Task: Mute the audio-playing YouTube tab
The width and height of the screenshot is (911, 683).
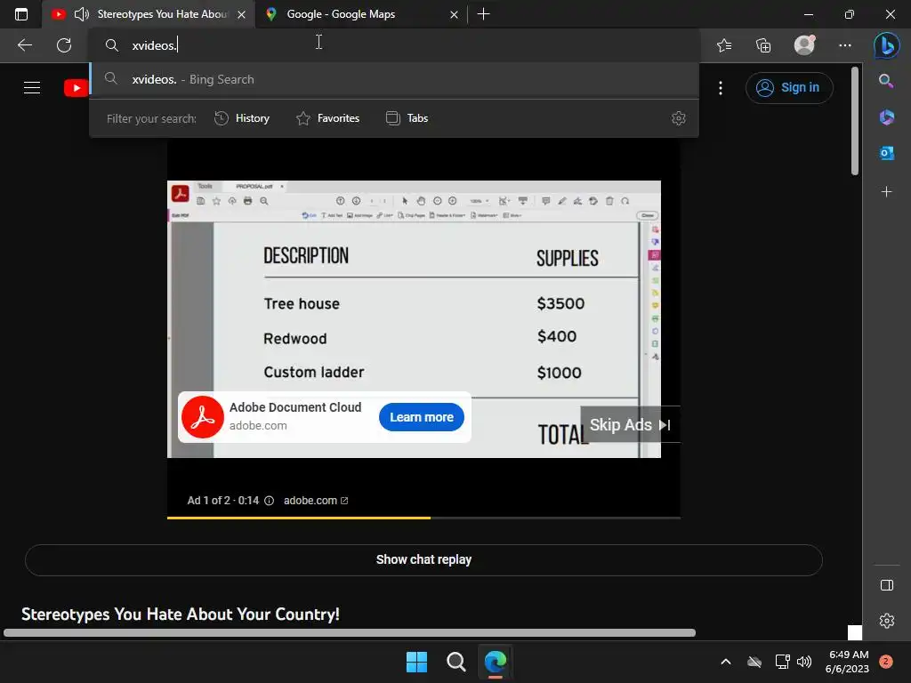Action: click(x=82, y=14)
